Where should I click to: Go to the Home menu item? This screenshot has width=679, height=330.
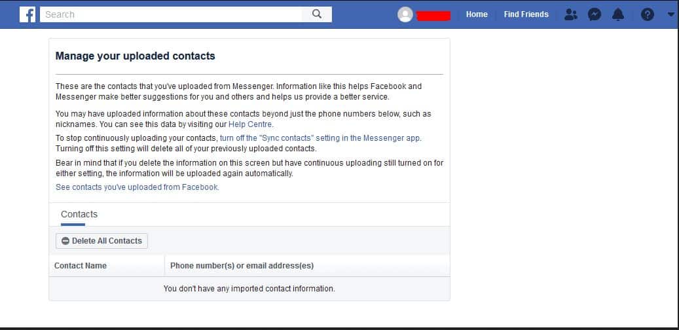coord(477,14)
